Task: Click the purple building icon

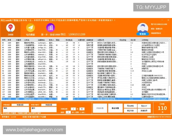Action: pos(50,27)
